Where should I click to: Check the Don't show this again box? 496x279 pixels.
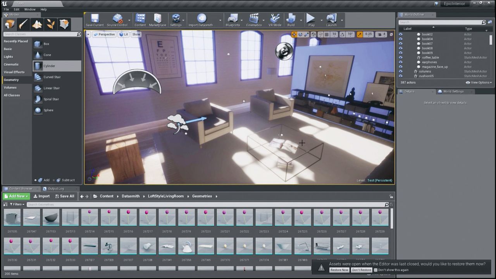[x=375, y=270]
